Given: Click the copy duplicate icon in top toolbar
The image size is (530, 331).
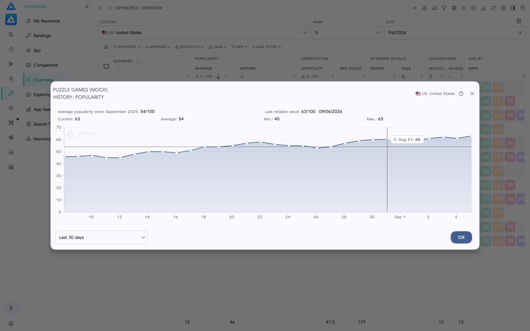Looking at the screenshot, I should (473, 8).
